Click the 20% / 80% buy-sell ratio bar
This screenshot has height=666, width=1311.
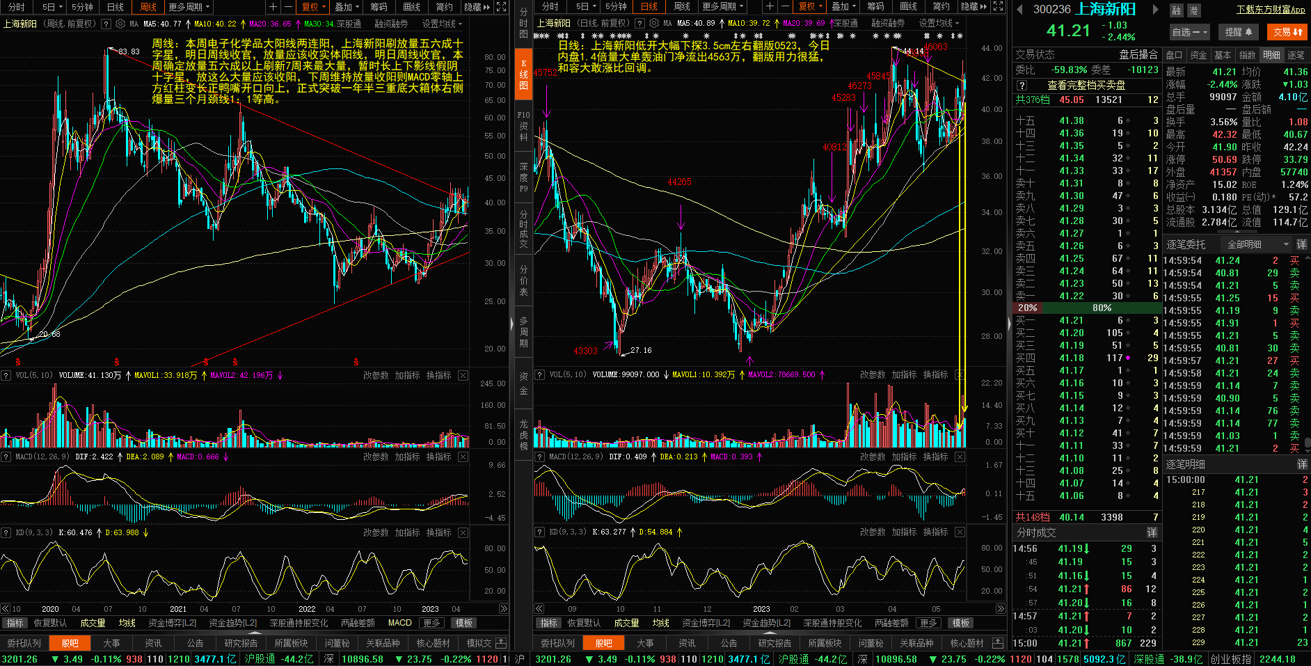(x=1086, y=308)
